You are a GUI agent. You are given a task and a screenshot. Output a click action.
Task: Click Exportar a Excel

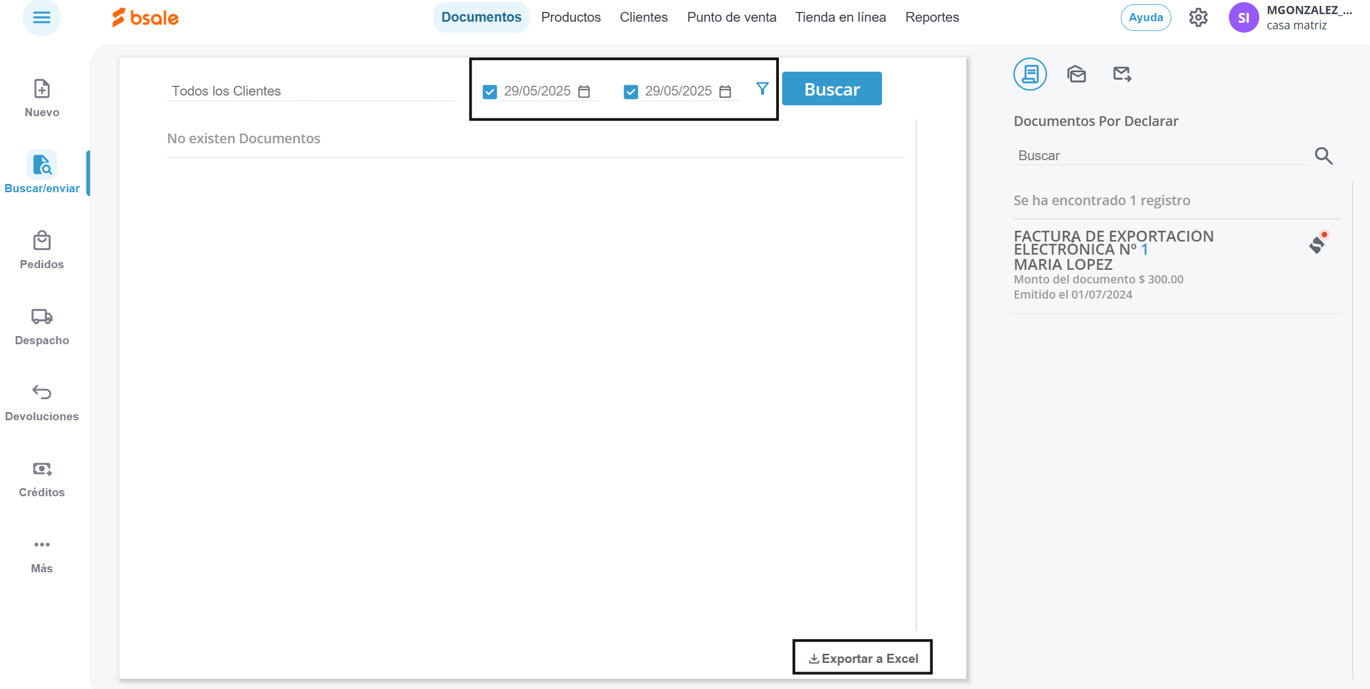(863, 658)
